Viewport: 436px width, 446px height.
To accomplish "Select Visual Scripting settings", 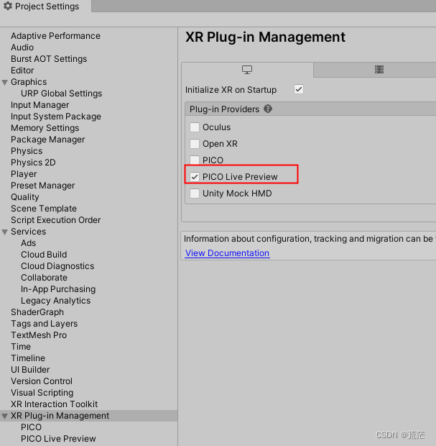I will pyautogui.click(x=42, y=393).
